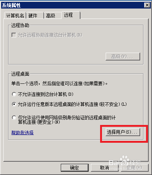
Task: Open the 选择用户(S)... dialog
Action: 123,132
